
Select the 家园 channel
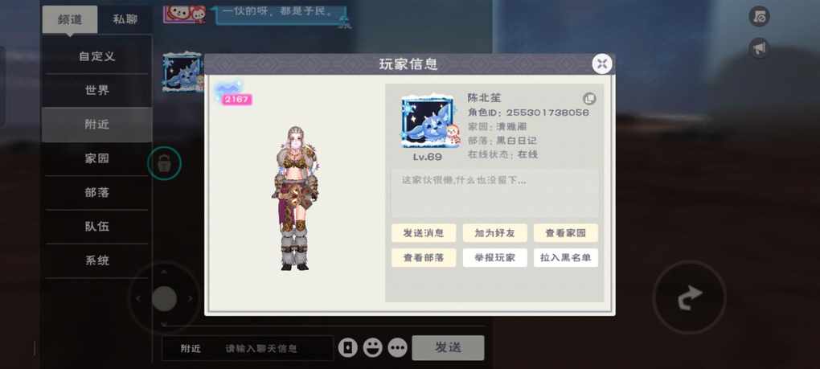pyautogui.click(x=97, y=158)
